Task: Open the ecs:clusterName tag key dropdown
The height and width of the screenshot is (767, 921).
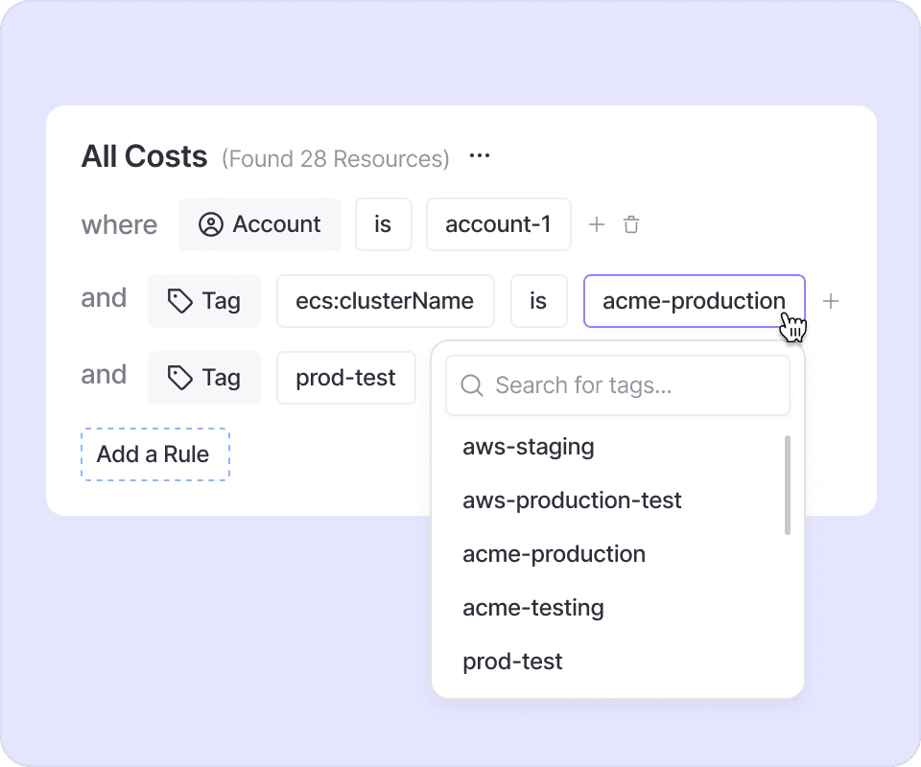Action: [x=385, y=301]
